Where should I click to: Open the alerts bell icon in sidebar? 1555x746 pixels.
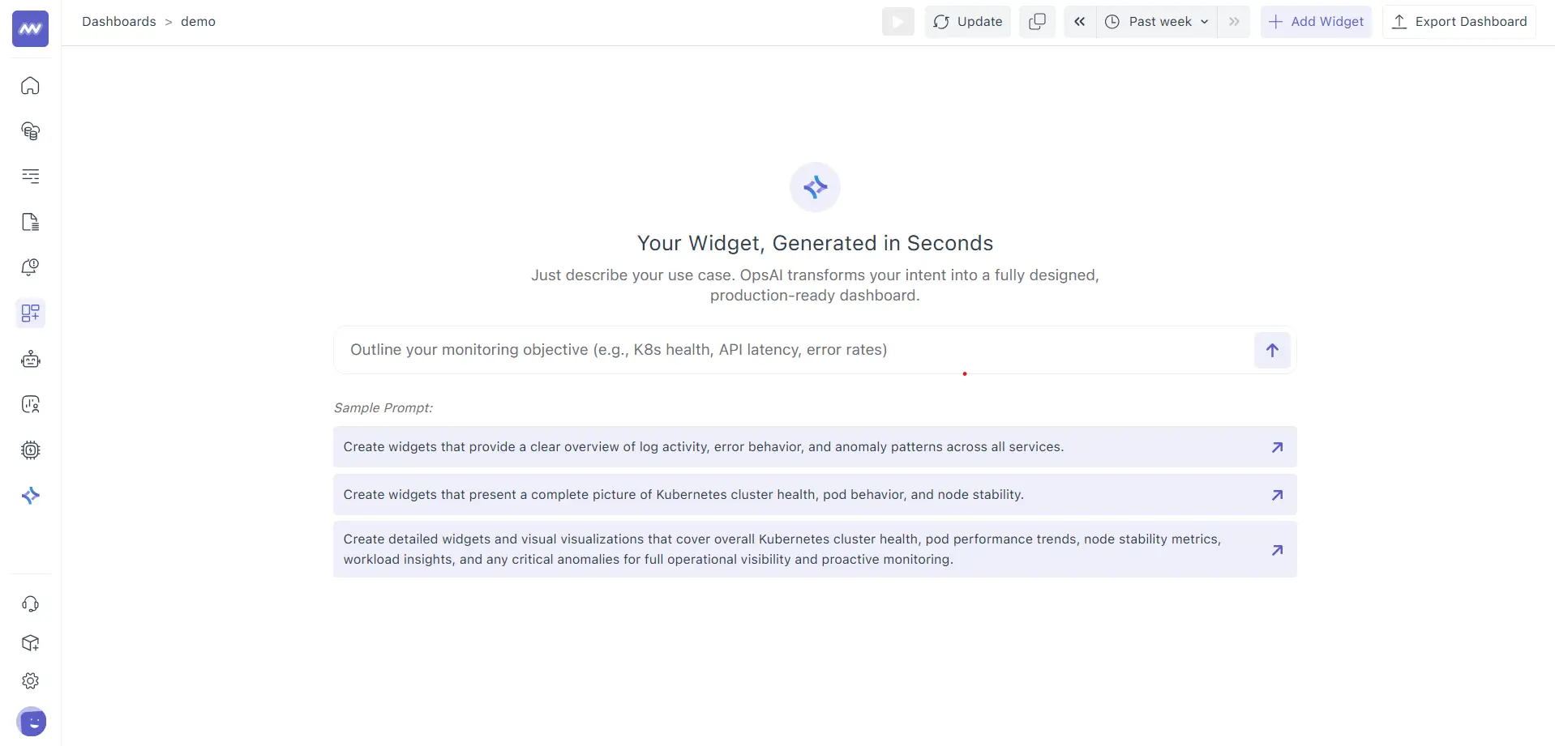pos(30,267)
